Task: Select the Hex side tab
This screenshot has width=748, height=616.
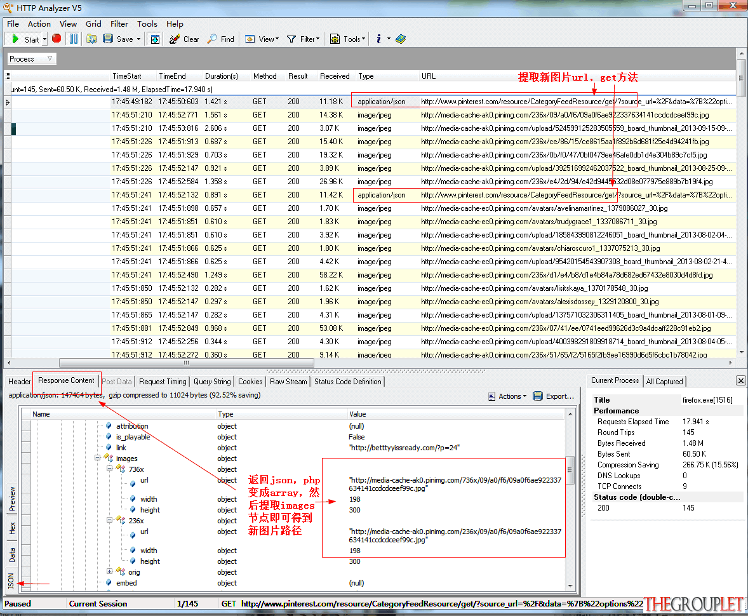Action: tap(12, 528)
